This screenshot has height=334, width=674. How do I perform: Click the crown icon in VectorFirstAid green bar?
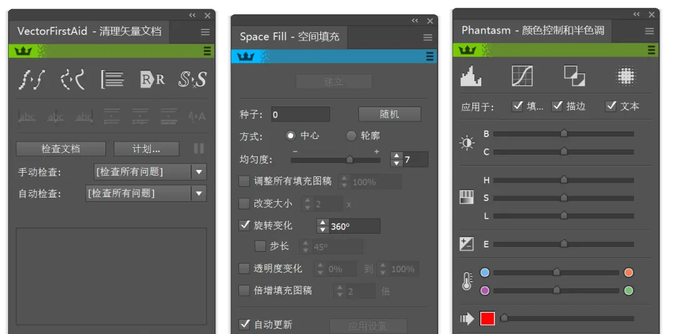click(x=23, y=51)
